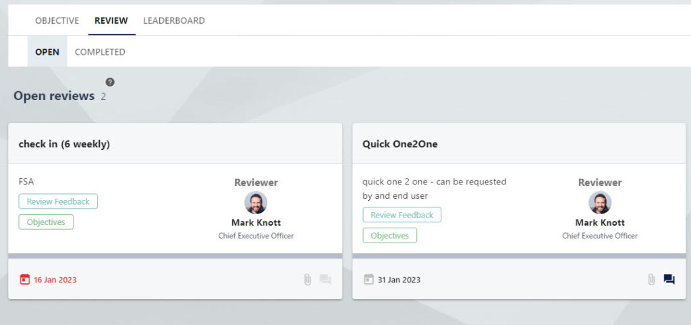Click the calendar icon on Quick One2One card
This screenshot has width=691, height=325.
[x=369, y=280]
